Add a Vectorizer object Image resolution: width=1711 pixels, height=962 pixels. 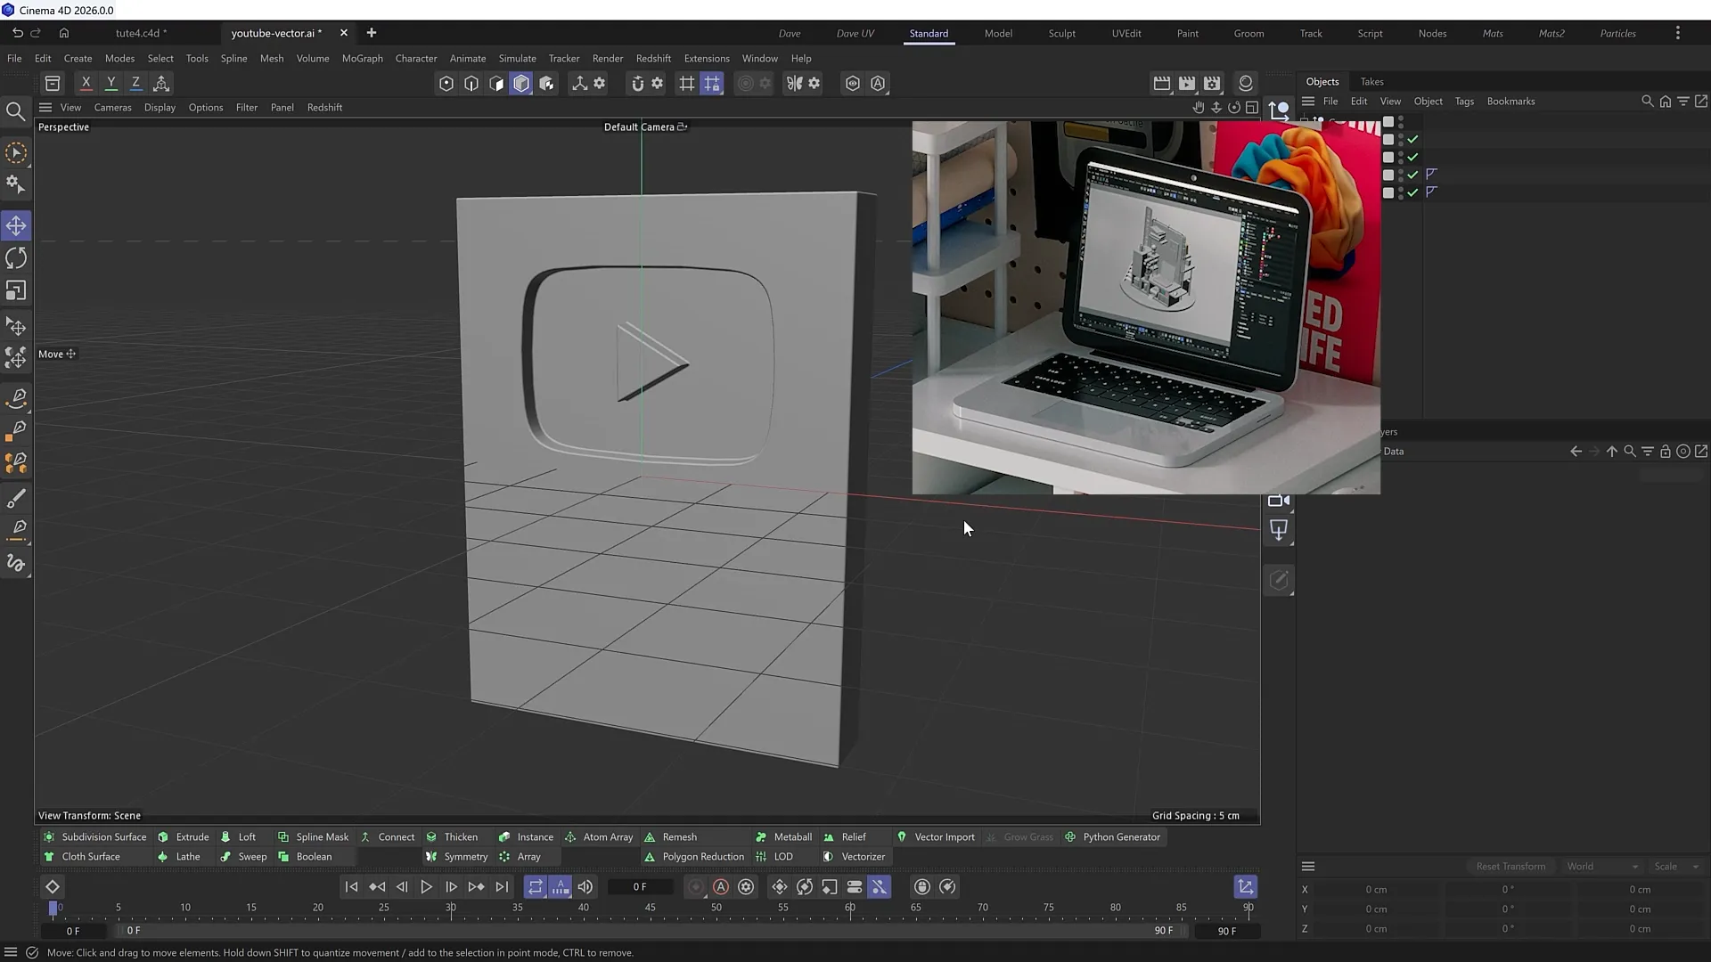[x=854, y=856]
